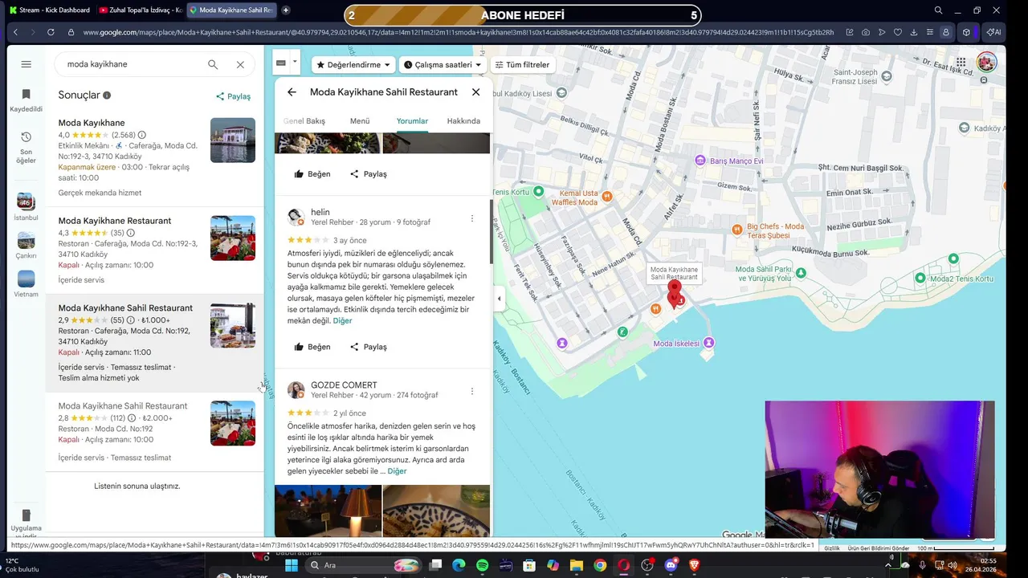Image resolution: width=1028 pixels, height=578 pixels.
Task: Click the Moda Kayıkhane red map pin
Action: (675, 290)
